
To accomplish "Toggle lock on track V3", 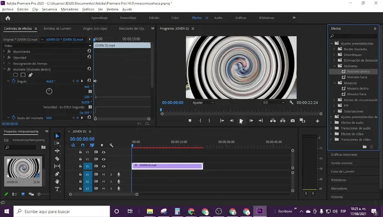I will click(x=80, y=152).
